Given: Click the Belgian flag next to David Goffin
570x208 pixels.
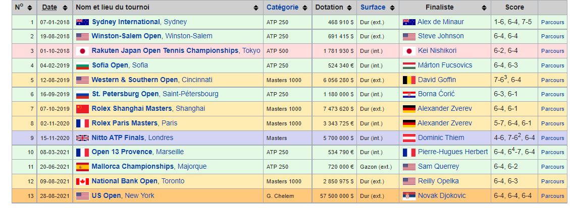Looking at the screenshot, I should pos(409,80).
